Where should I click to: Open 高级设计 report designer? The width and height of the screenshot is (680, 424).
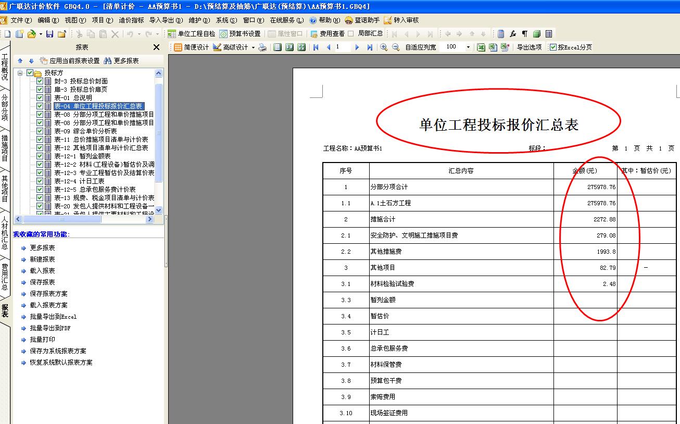pyautogui.click(x=231, y=47)
